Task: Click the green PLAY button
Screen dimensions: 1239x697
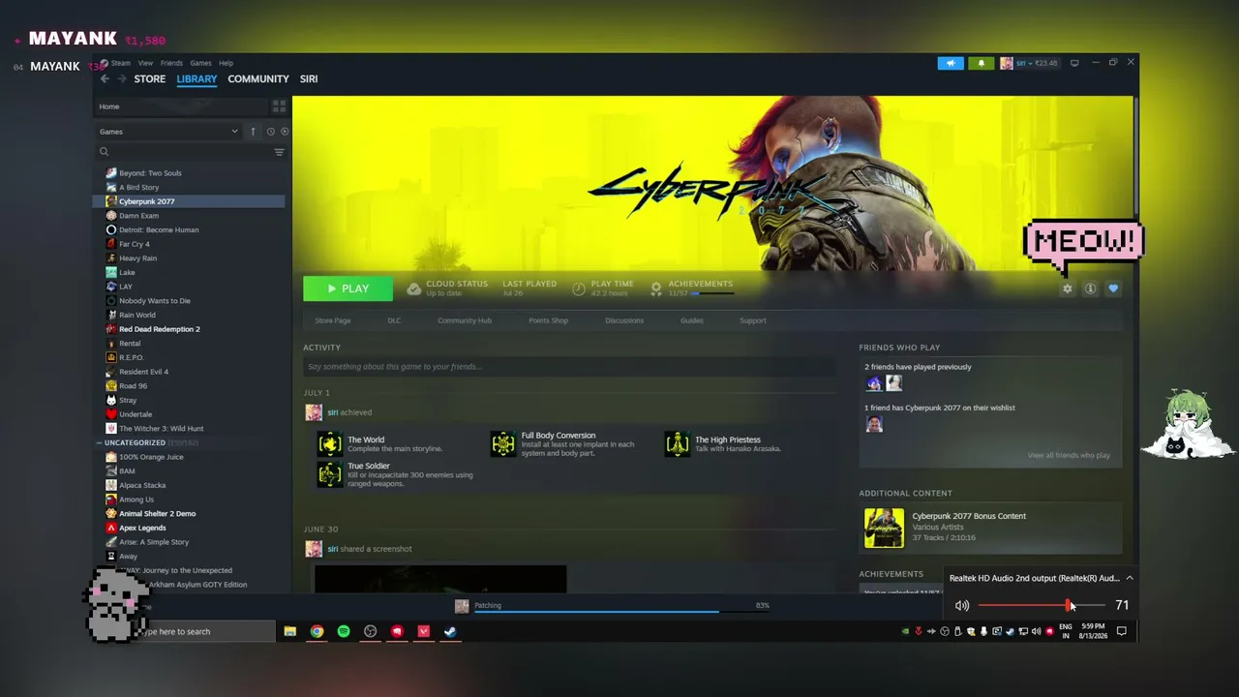Action: tap(348, 288)
